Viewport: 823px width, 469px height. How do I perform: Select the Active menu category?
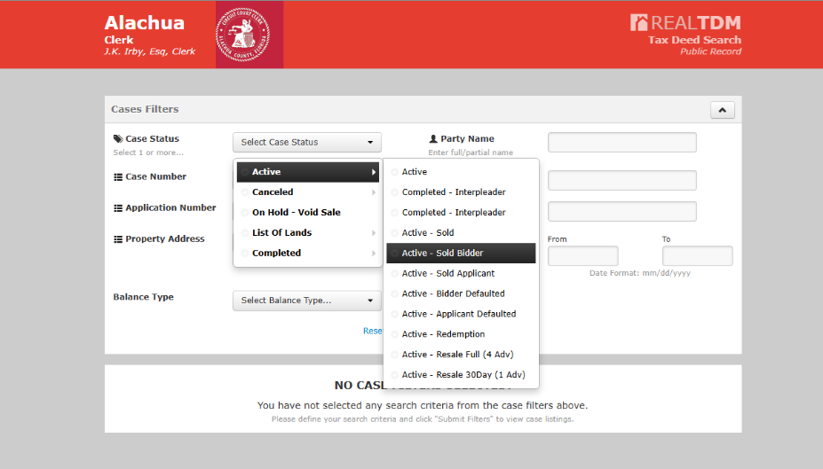pyautogui.click(x=307, y=172)
